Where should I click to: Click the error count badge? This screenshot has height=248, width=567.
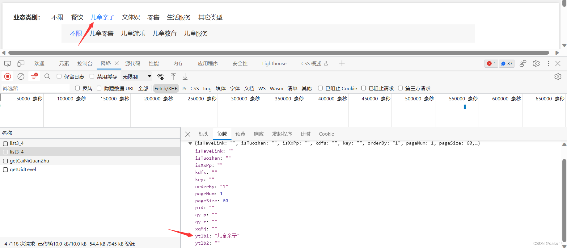tap(491, 63)
